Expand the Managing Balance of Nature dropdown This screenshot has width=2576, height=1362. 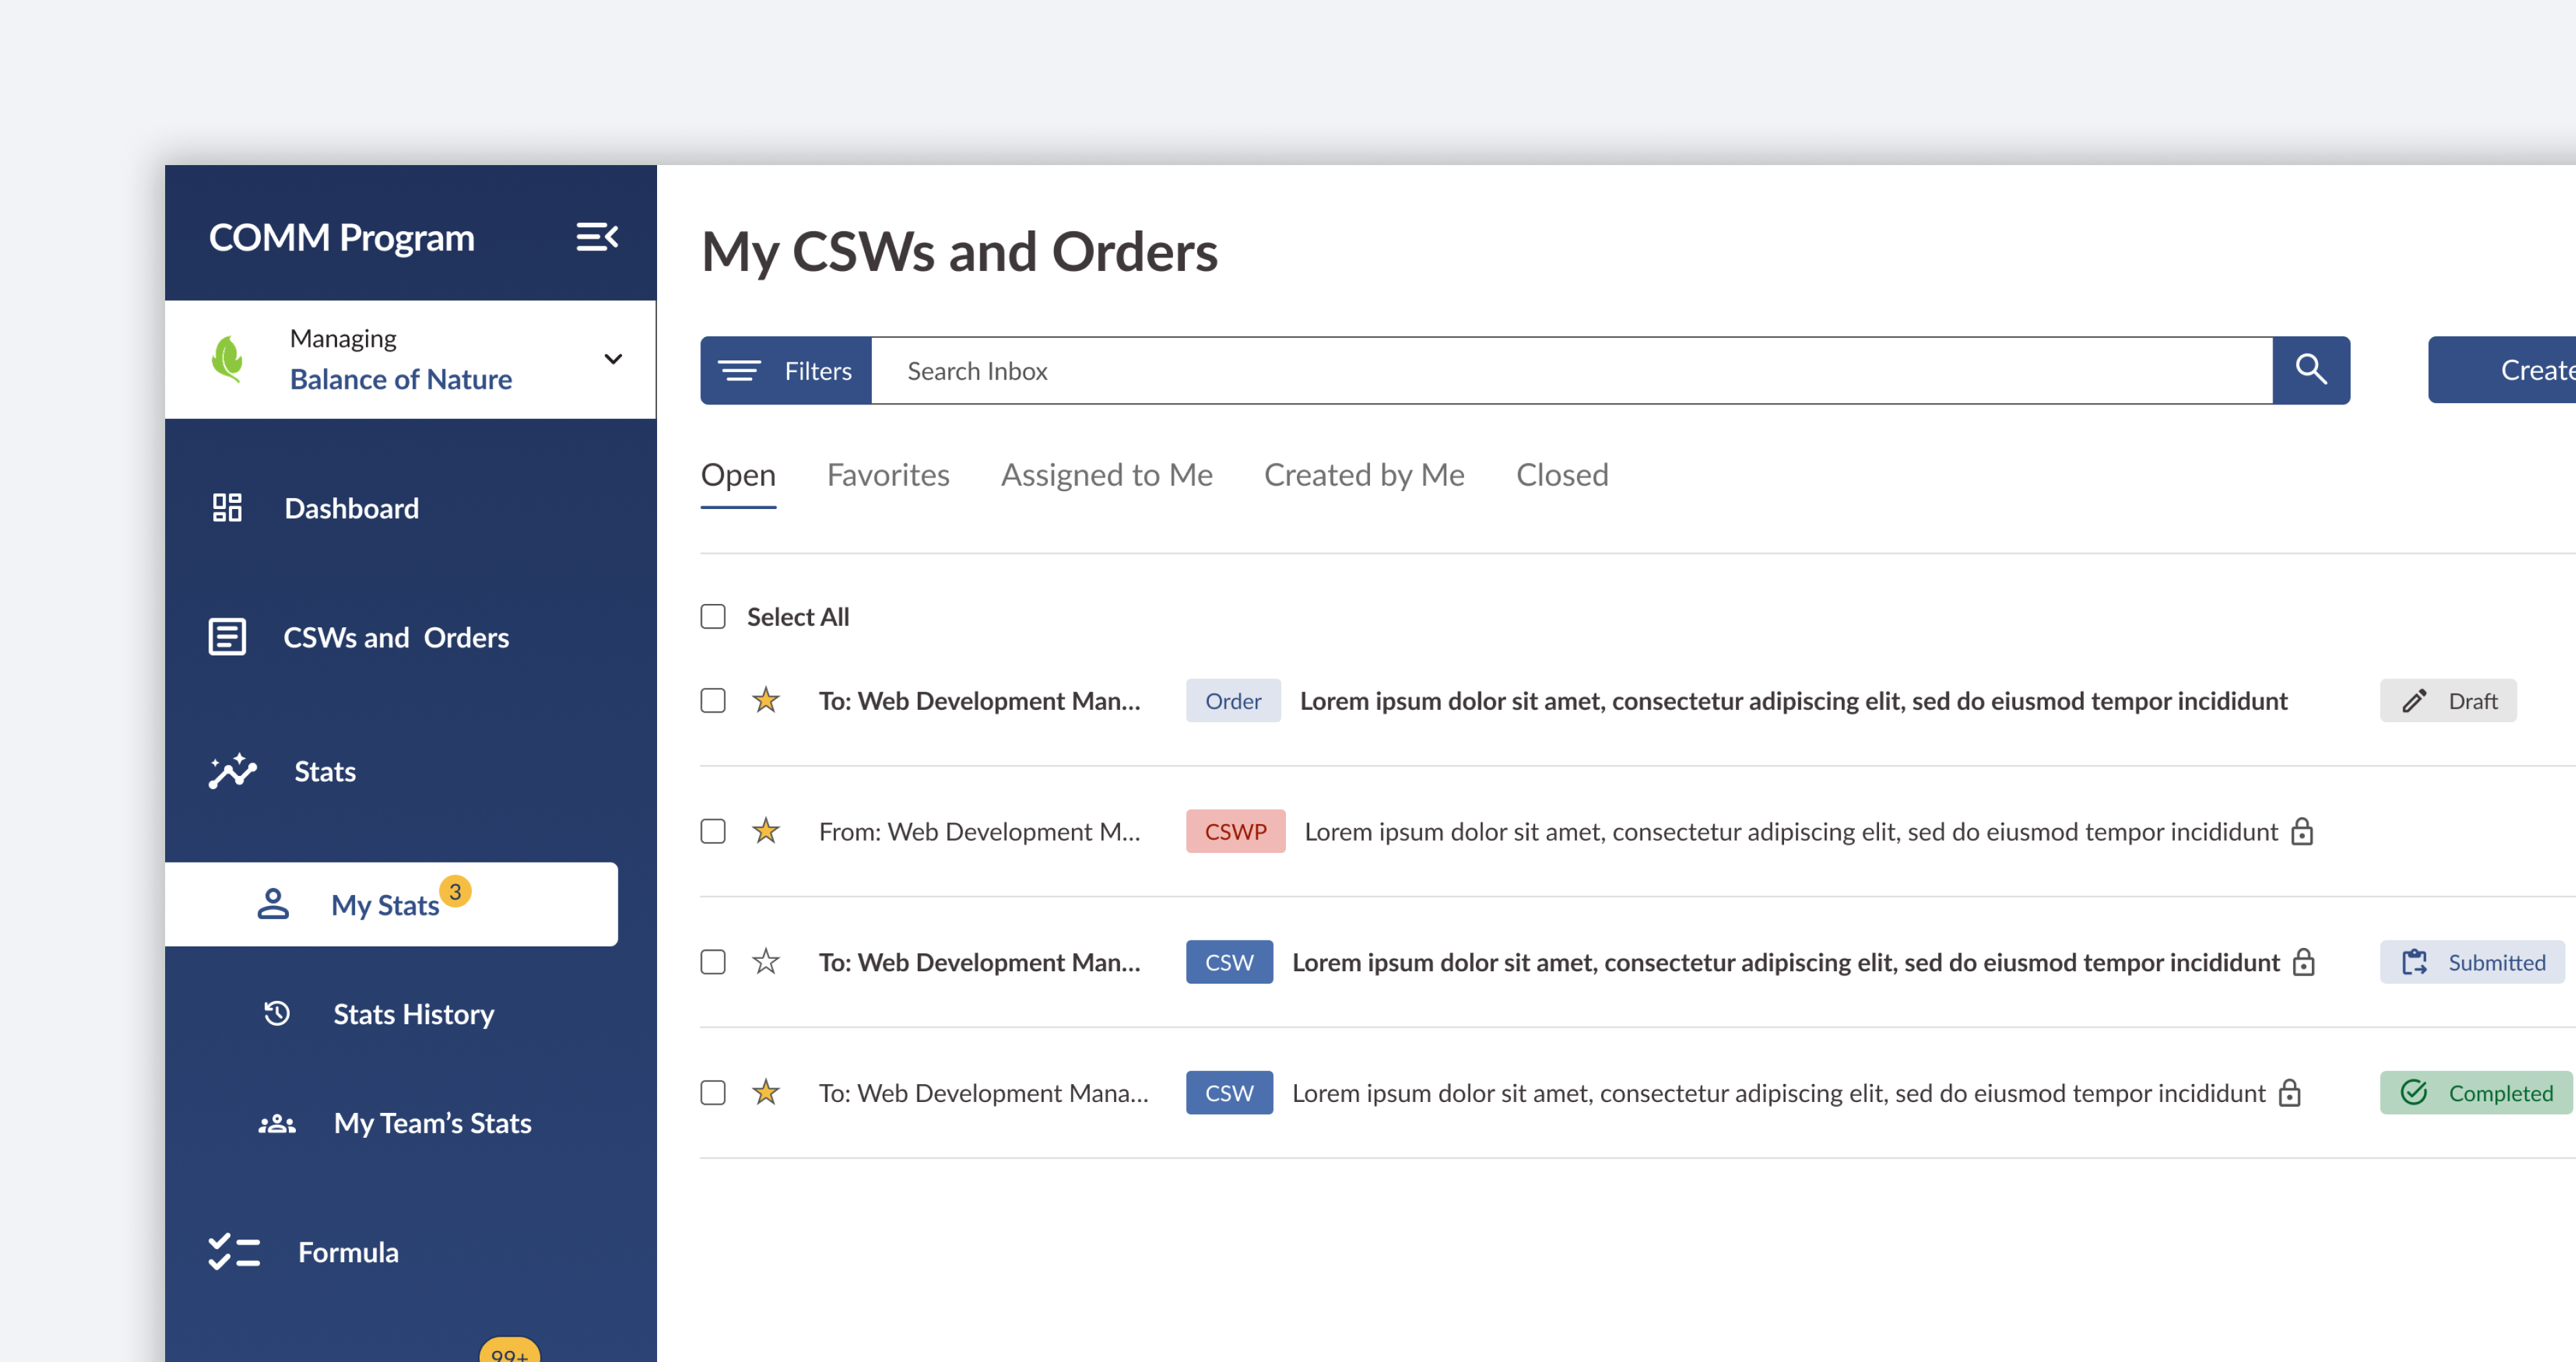point(613,359)
